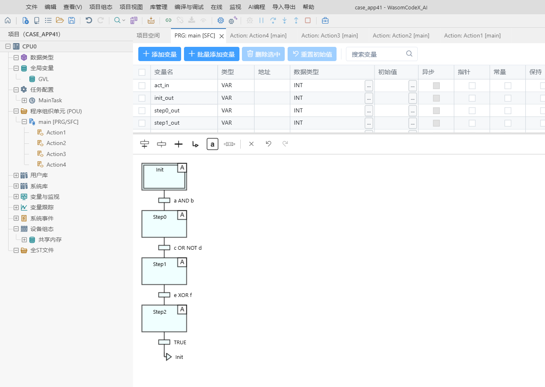The height and width of the screenshot is (387, 545).
Task: Expand the 系统库 tree node
Action: click(x=16, y=186)
